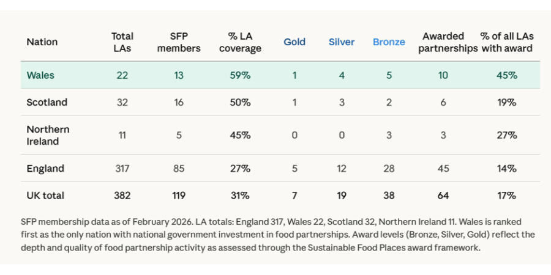The image size is (551, 275).
Task: Select UK total 119 SFP members cell
Action: [179, 196]
